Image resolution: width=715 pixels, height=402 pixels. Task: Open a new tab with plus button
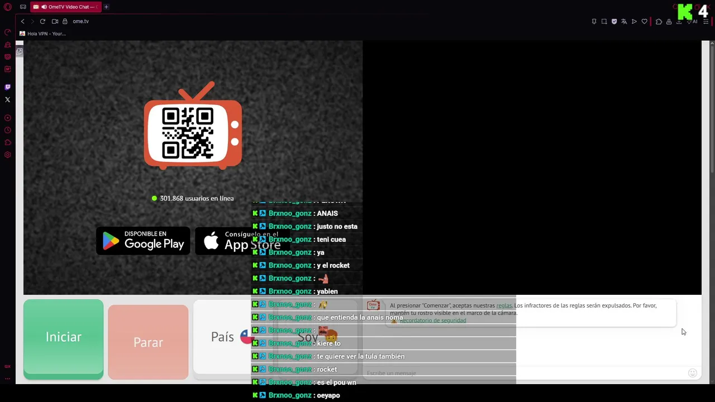coord(106,7)
